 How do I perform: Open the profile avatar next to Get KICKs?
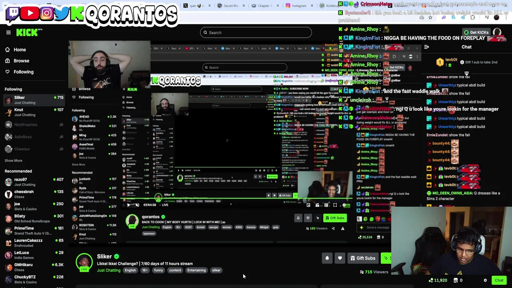tap(497, 32)
